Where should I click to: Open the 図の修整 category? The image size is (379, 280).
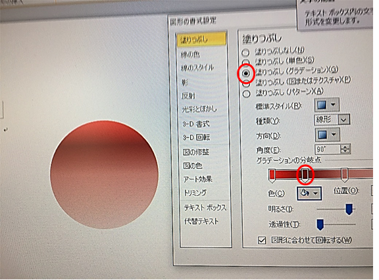pos(196,152)
